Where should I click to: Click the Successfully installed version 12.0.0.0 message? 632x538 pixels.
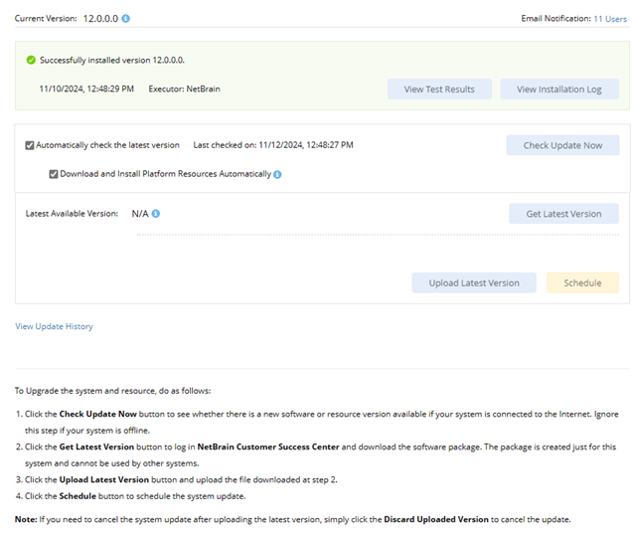pos(111,60)
